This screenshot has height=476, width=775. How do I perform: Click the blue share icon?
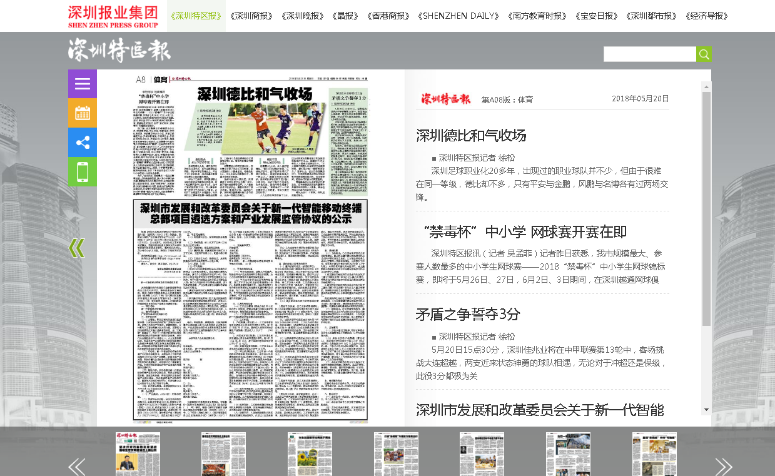click(x=83, y=143)
